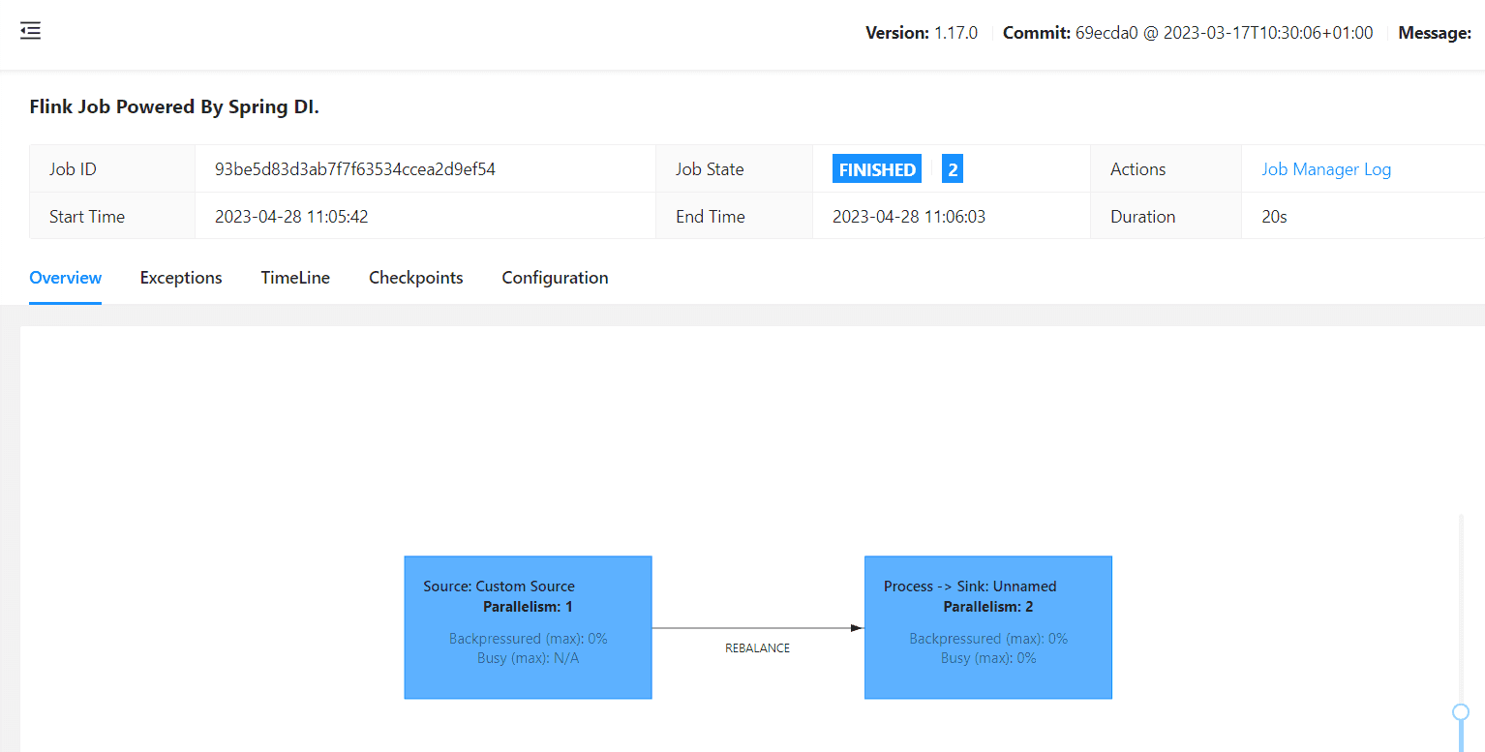Select the Process -> Sink: Unnamed node

coord(988,627)
